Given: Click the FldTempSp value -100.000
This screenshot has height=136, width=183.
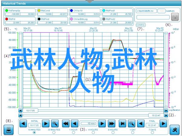Looking at the screenshot, I should pyautogui.click(x=13, y=14).
